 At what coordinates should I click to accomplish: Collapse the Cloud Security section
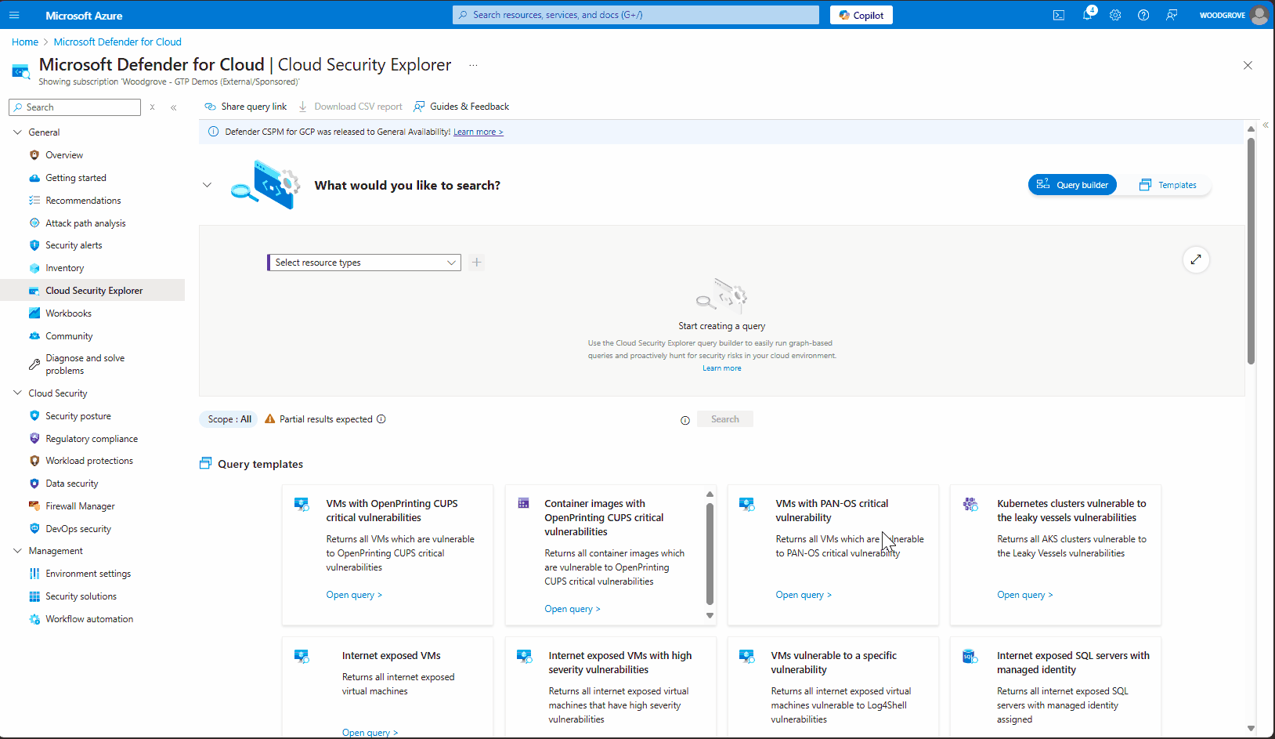click(17, 393)
